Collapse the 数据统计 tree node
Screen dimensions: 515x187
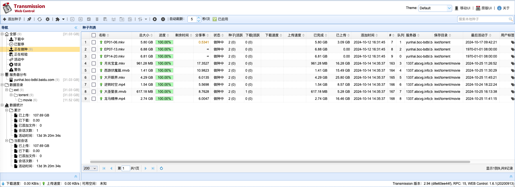coord(2,105)
